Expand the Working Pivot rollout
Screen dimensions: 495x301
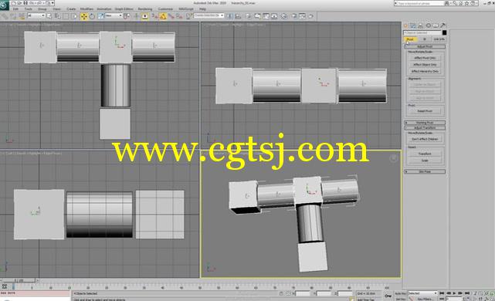point(425,123)
